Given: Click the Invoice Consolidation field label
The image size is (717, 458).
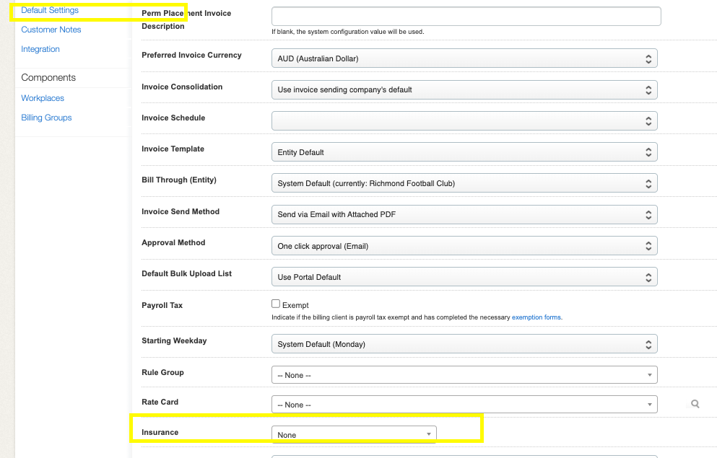Looking at the screenshot, I should [182, 87].
